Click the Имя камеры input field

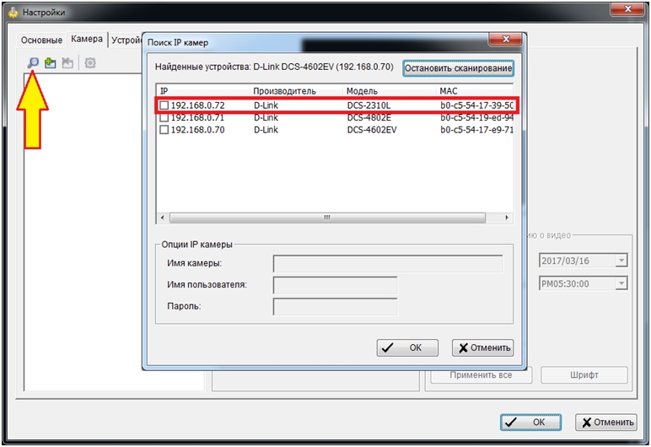click(387, 264)
